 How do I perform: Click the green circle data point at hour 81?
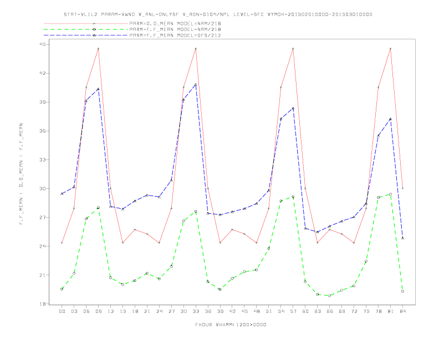(x=390, y=194)
